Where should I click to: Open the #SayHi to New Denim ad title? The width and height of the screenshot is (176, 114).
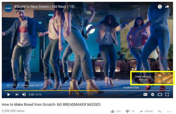pos(44,7)
